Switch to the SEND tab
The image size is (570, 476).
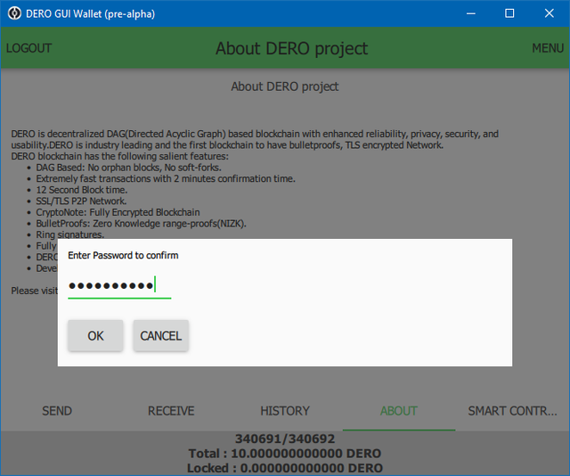coord(57,411)
